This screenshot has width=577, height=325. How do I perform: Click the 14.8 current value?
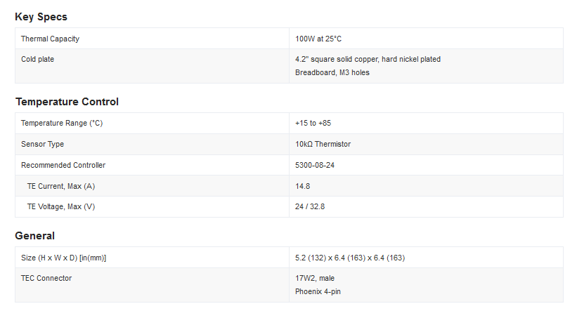point(302,186)
